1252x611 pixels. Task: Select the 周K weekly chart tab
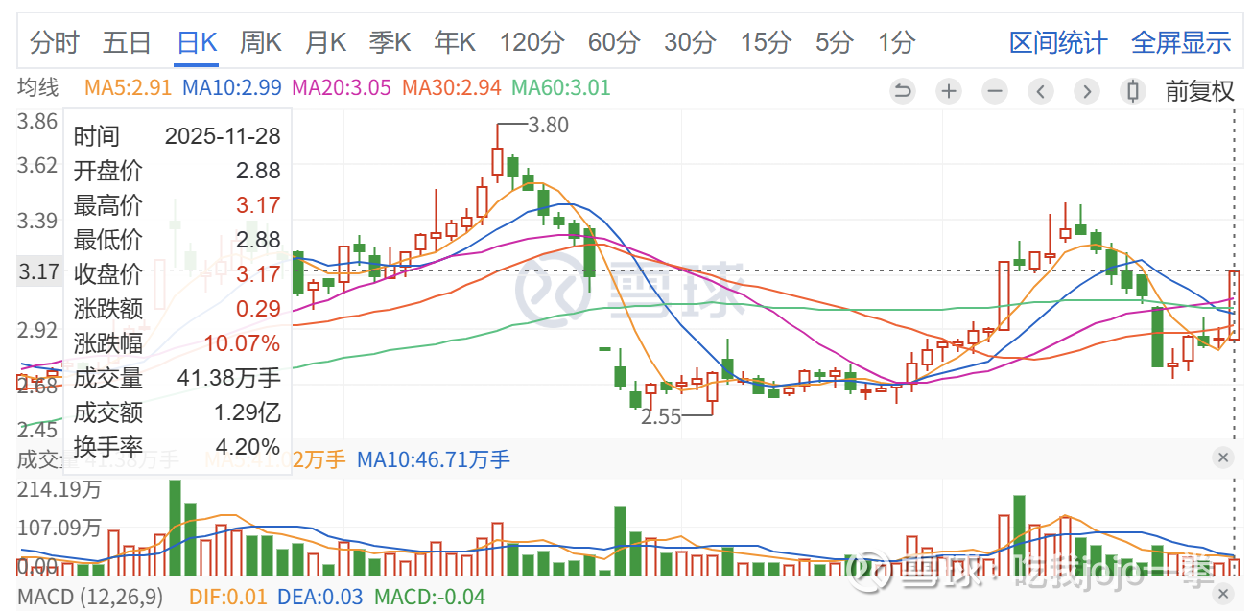[260, 42]
